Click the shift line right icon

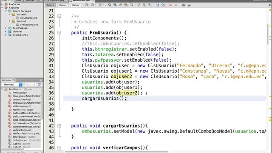tap(163, 5)
